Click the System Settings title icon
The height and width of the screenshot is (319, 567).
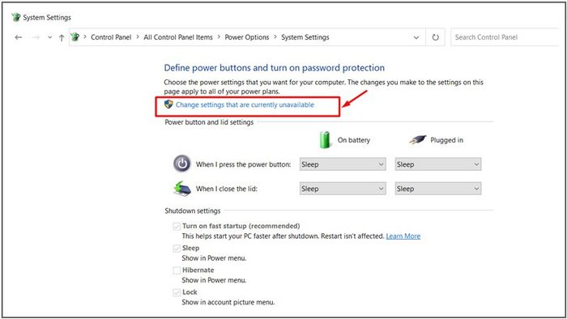[15, 17]
